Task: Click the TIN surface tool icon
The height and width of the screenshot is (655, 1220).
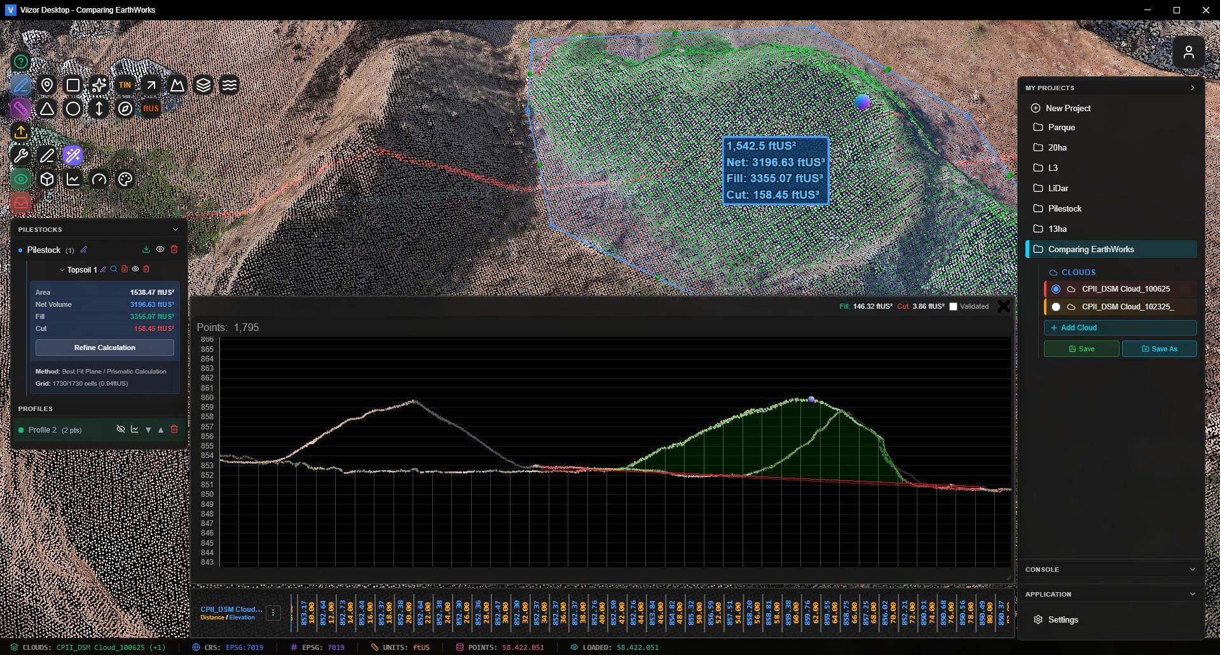Action: (125, 85)
